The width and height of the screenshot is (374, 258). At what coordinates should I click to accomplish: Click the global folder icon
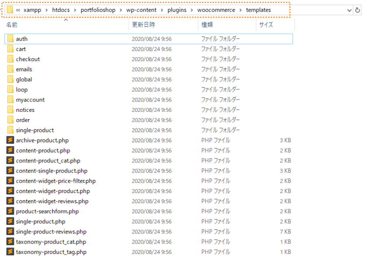10,79
